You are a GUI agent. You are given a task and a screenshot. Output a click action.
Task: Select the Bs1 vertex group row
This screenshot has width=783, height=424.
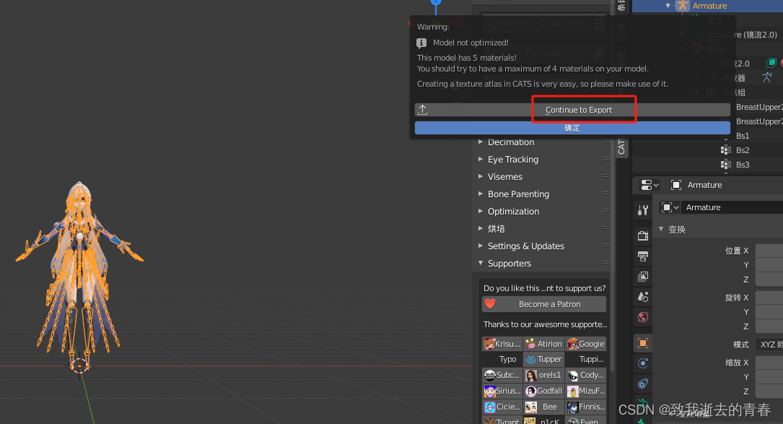[743, 136]
